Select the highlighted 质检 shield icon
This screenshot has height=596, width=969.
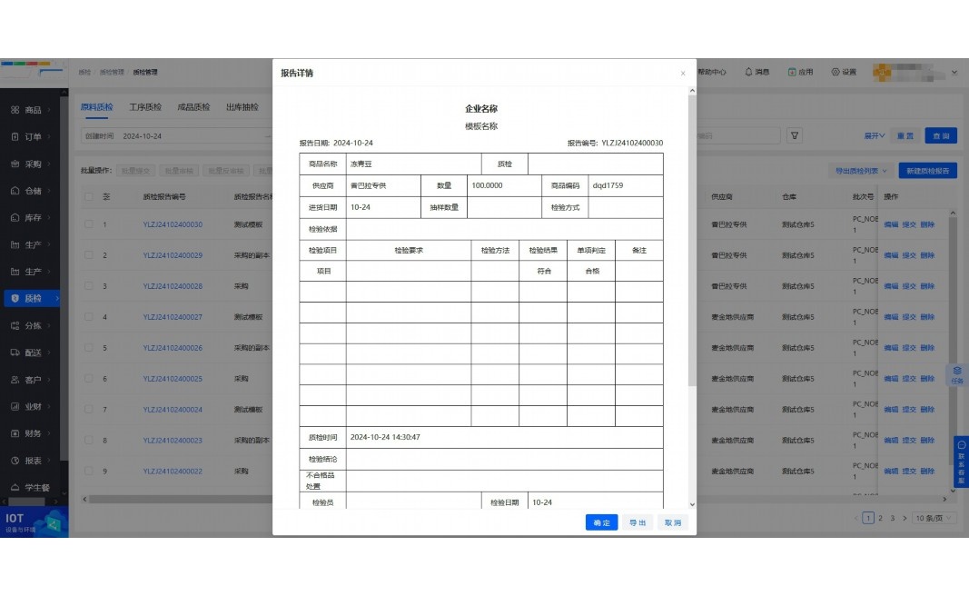(x=15, y=298)
